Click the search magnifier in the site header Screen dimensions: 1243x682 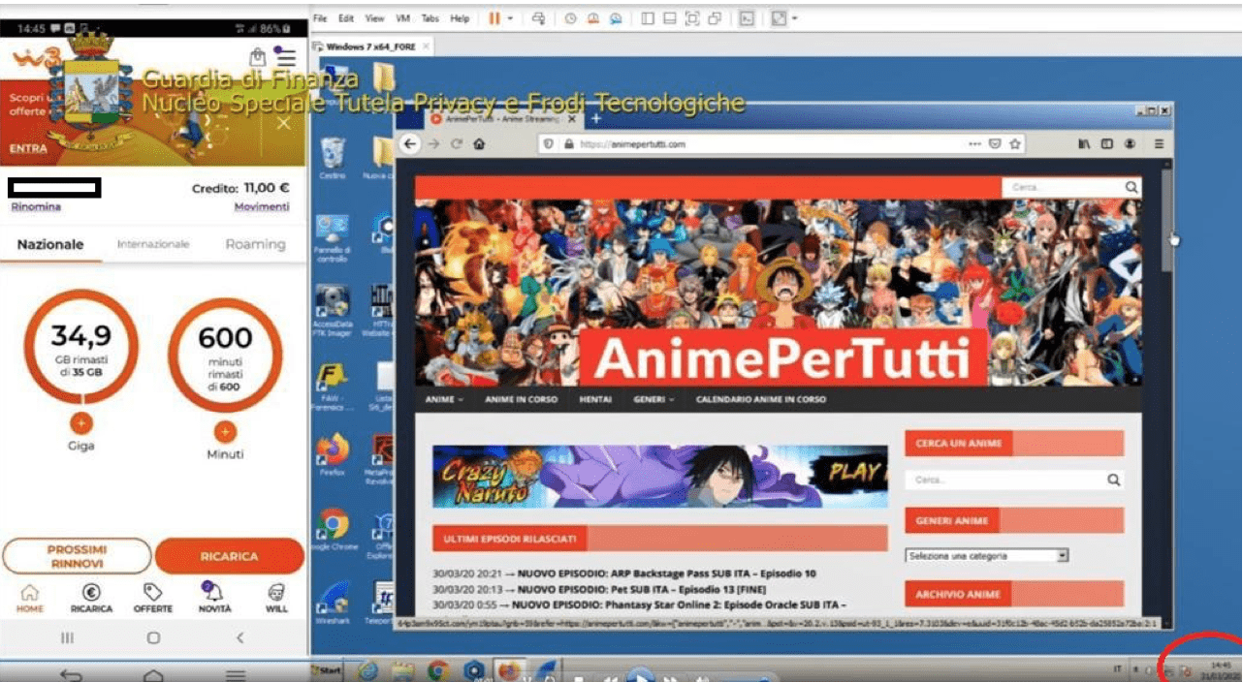1131,187
